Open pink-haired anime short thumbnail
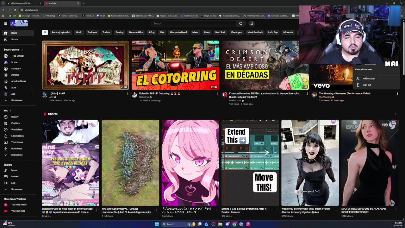 (190, 163)
